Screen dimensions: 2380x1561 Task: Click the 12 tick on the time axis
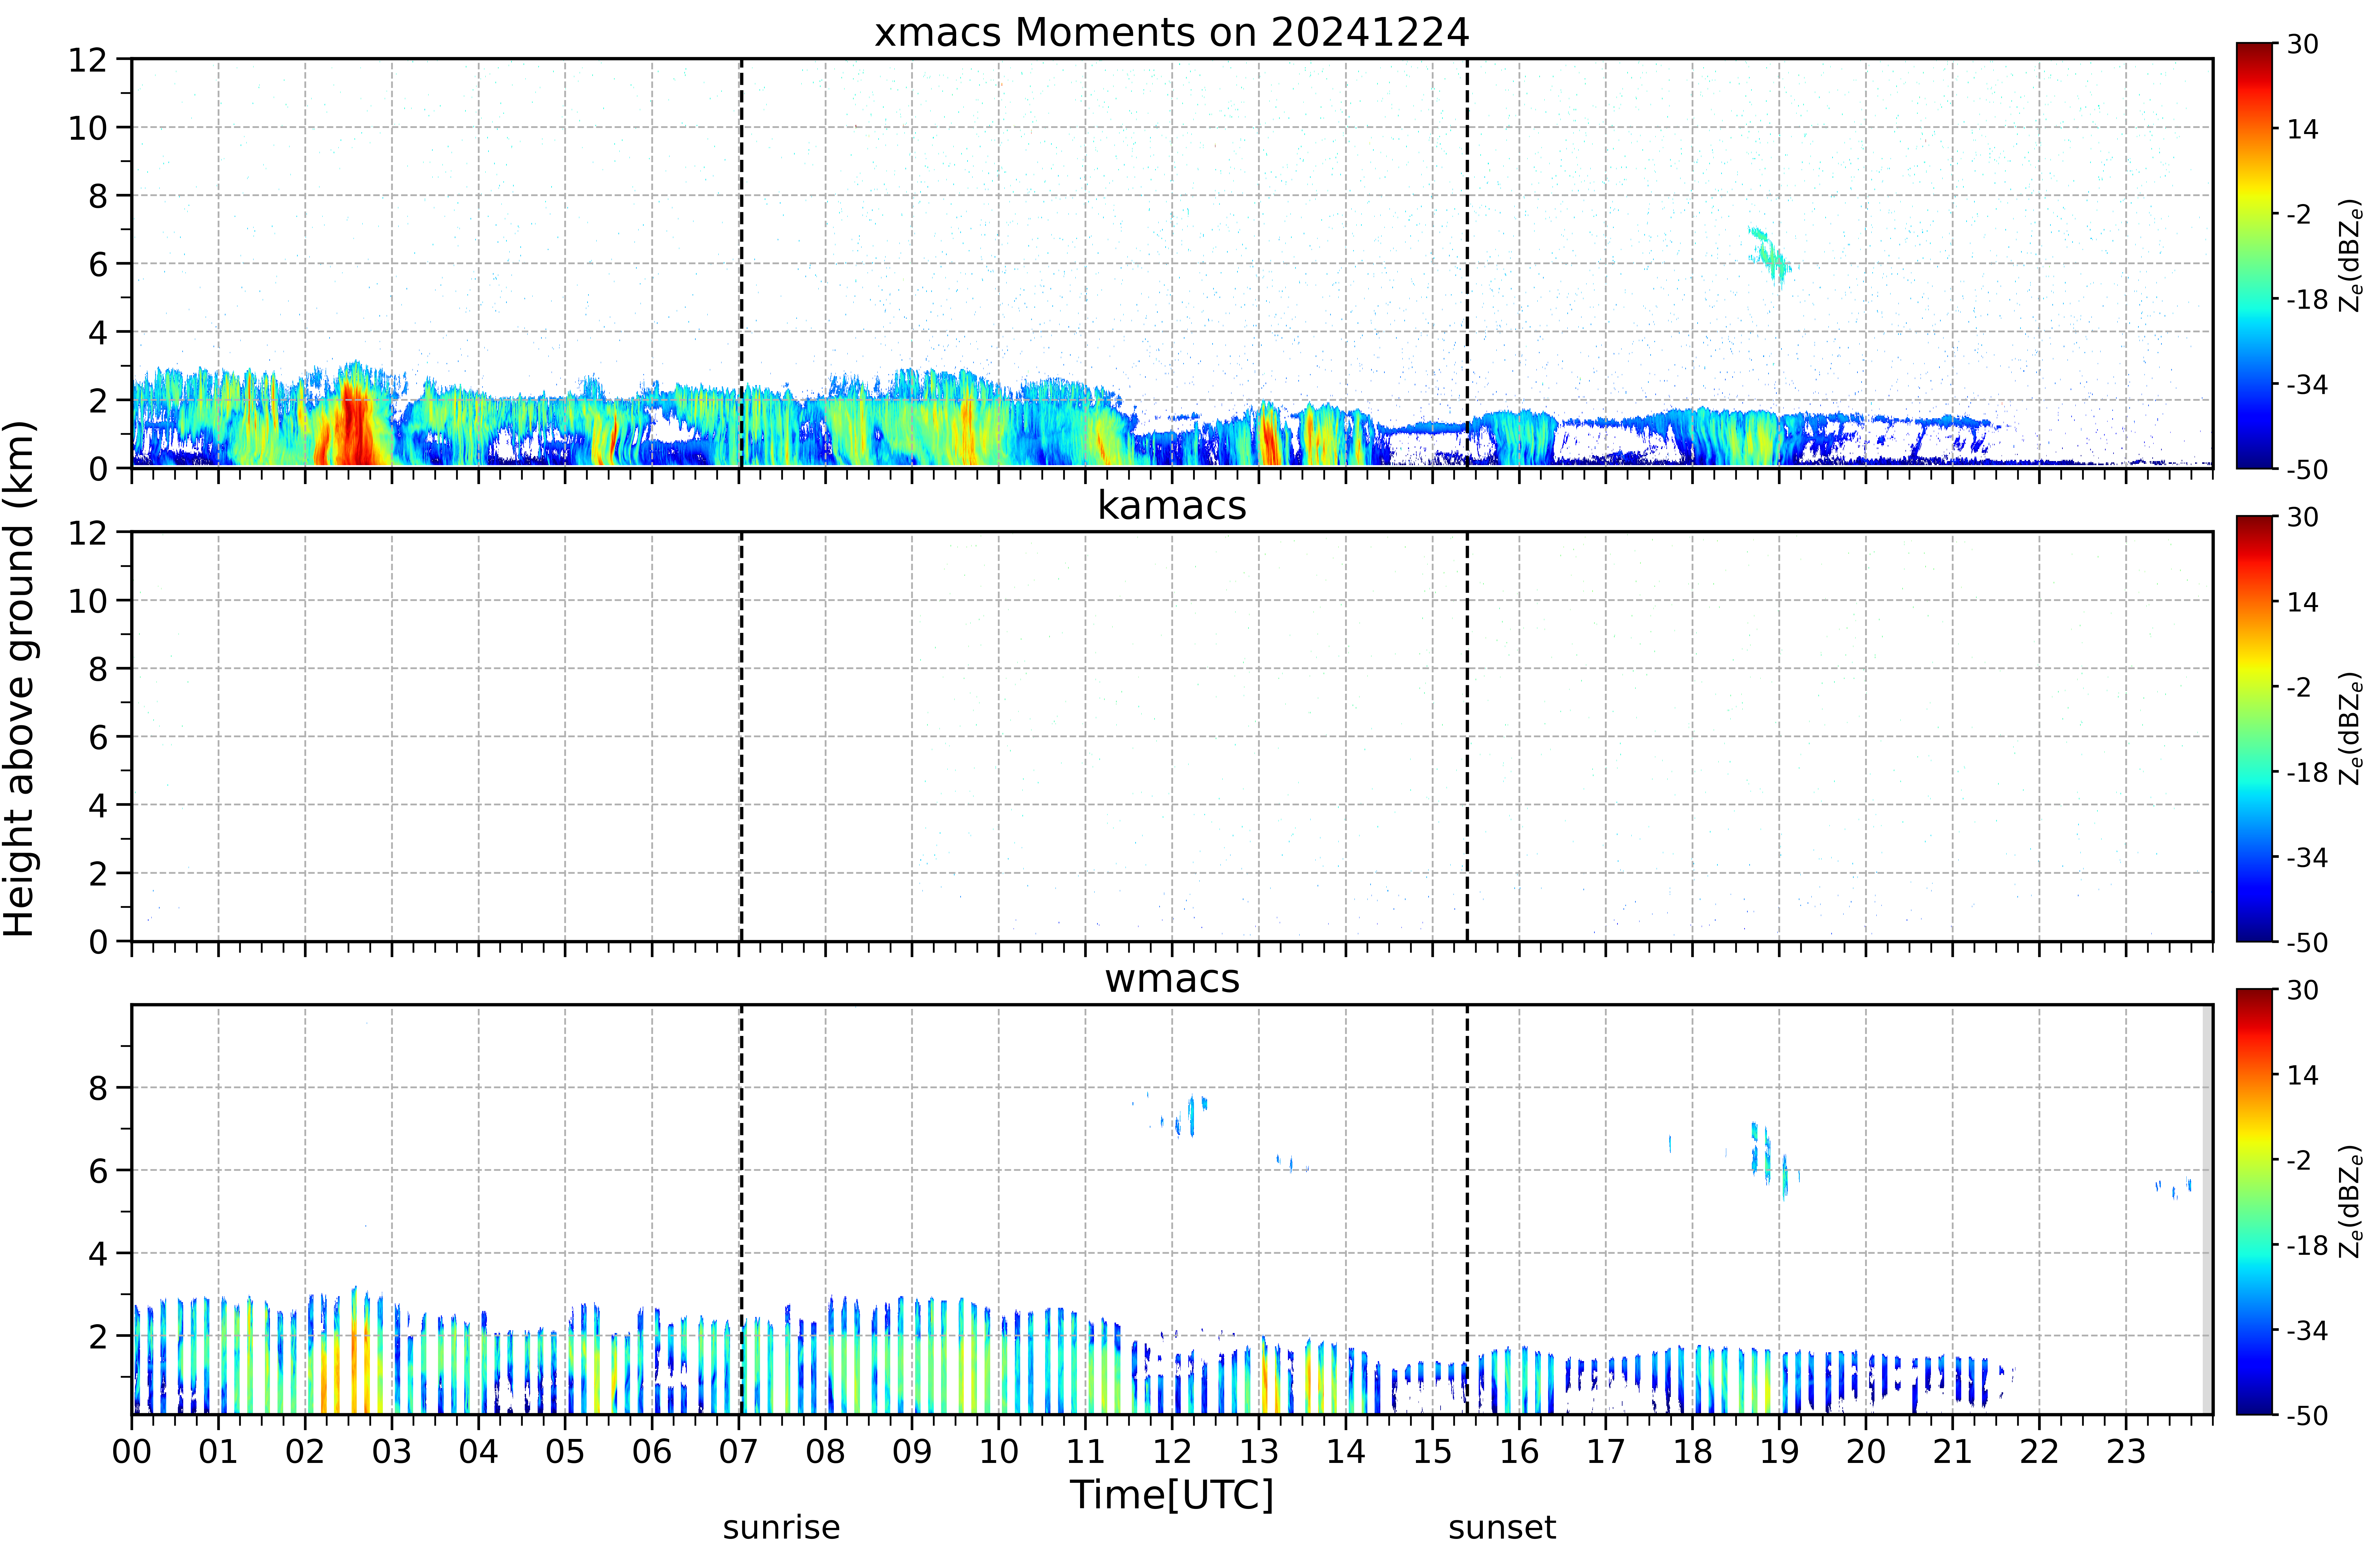pyautogui.click(x=1172, y=1451)
